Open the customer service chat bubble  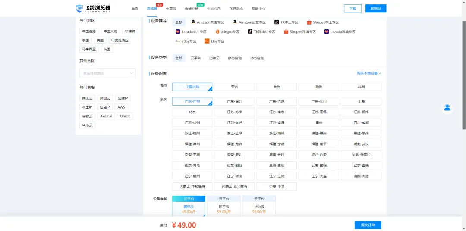click(447, 107)
